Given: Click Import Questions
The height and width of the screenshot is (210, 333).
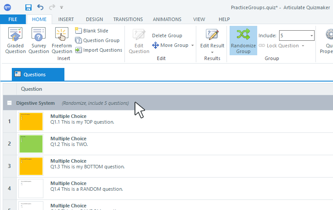Looking at the screenshot, I should (x=99, y=50).
